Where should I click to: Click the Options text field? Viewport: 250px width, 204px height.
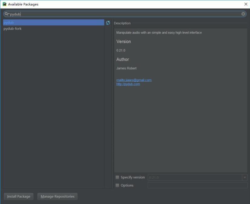click(197, 185)
